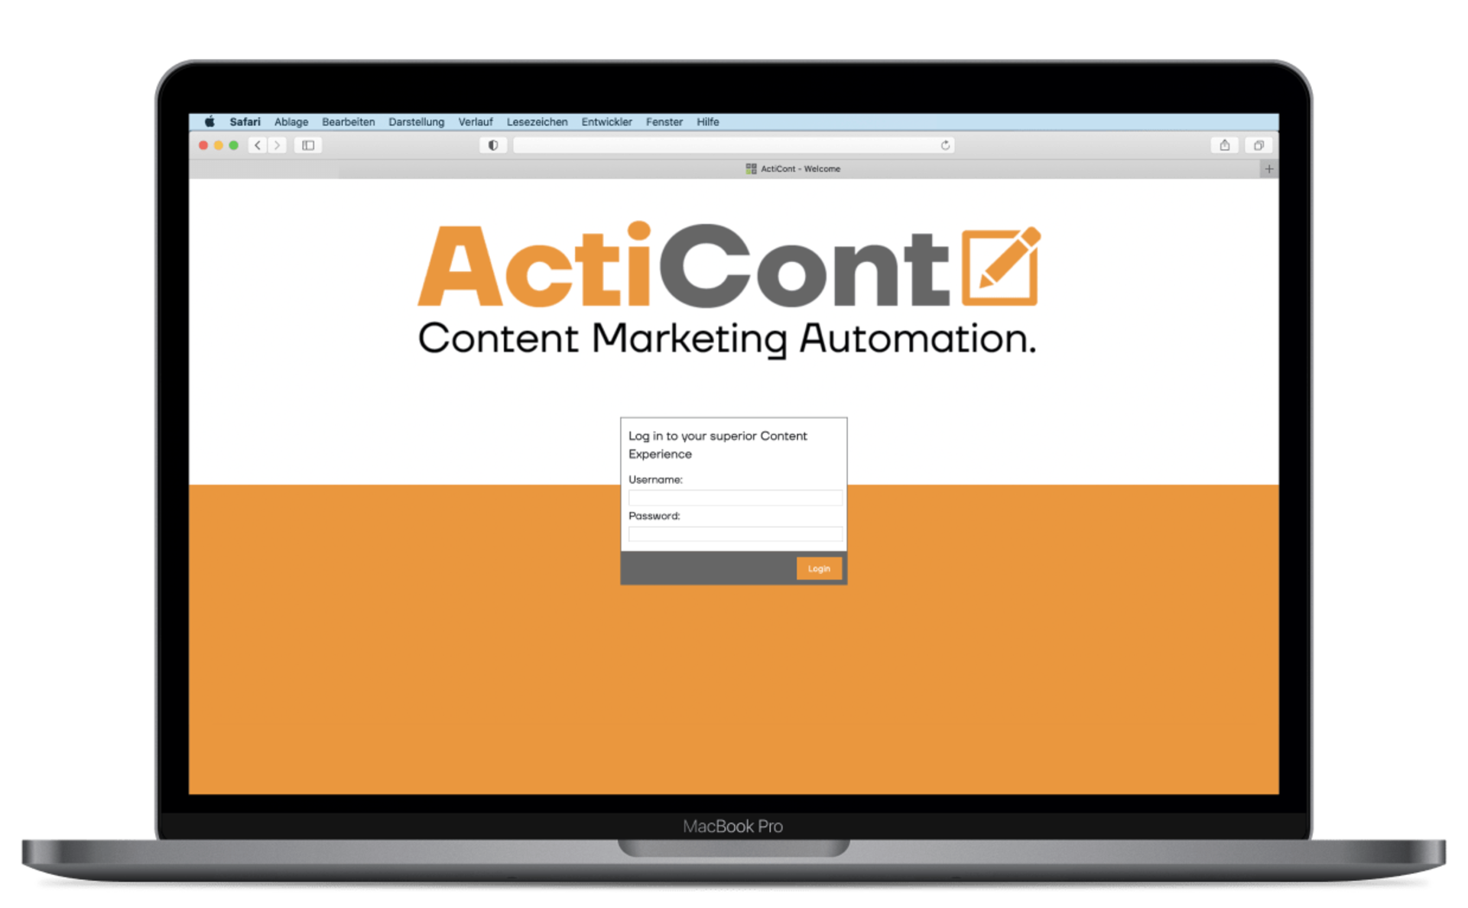Show the tab overview

(x=1259, y=145)
